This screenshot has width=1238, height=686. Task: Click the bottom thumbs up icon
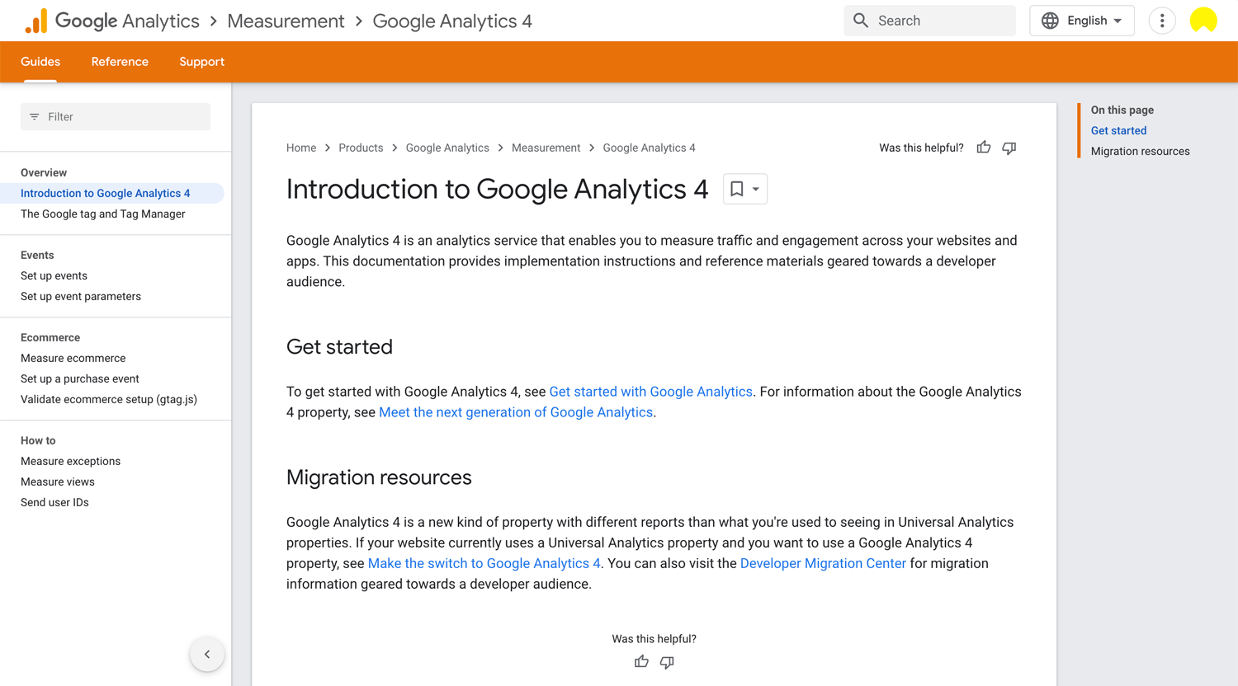point(641,661)
